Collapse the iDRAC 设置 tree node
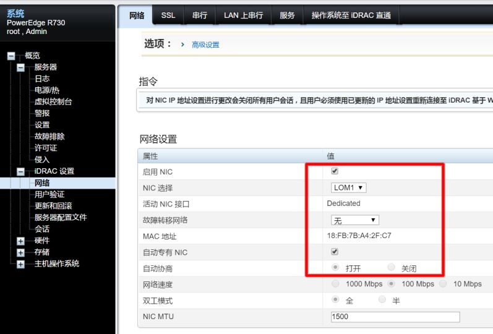Viewport: 493px width, 334px height. pyautogui.click(x=21, y=171)
